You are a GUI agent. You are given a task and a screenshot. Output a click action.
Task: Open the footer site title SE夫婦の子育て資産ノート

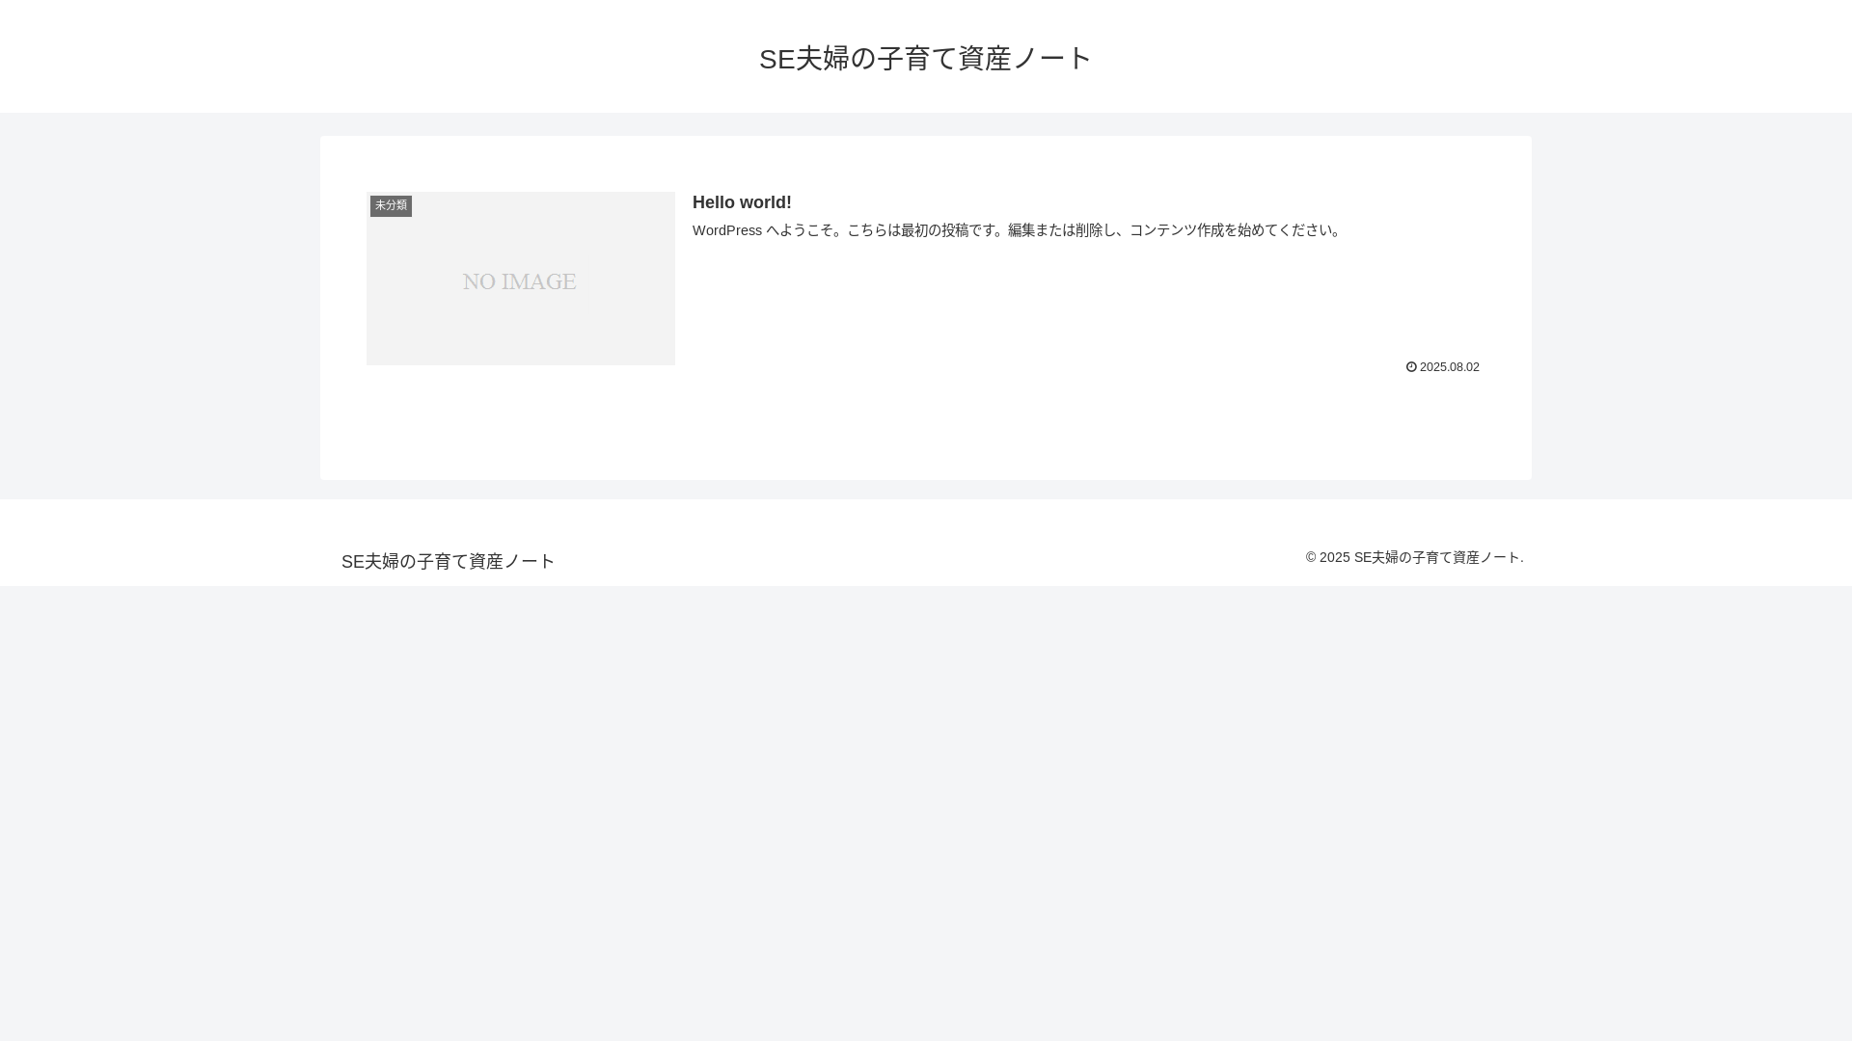449,561
